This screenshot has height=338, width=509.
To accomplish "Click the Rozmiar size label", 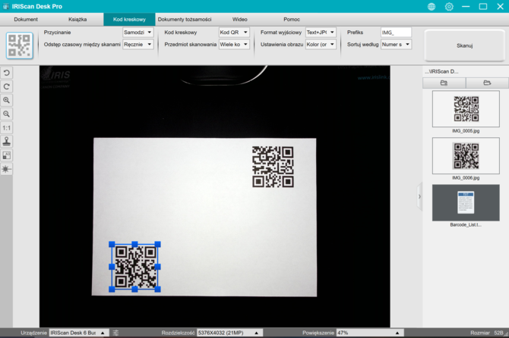I will 480,333.
